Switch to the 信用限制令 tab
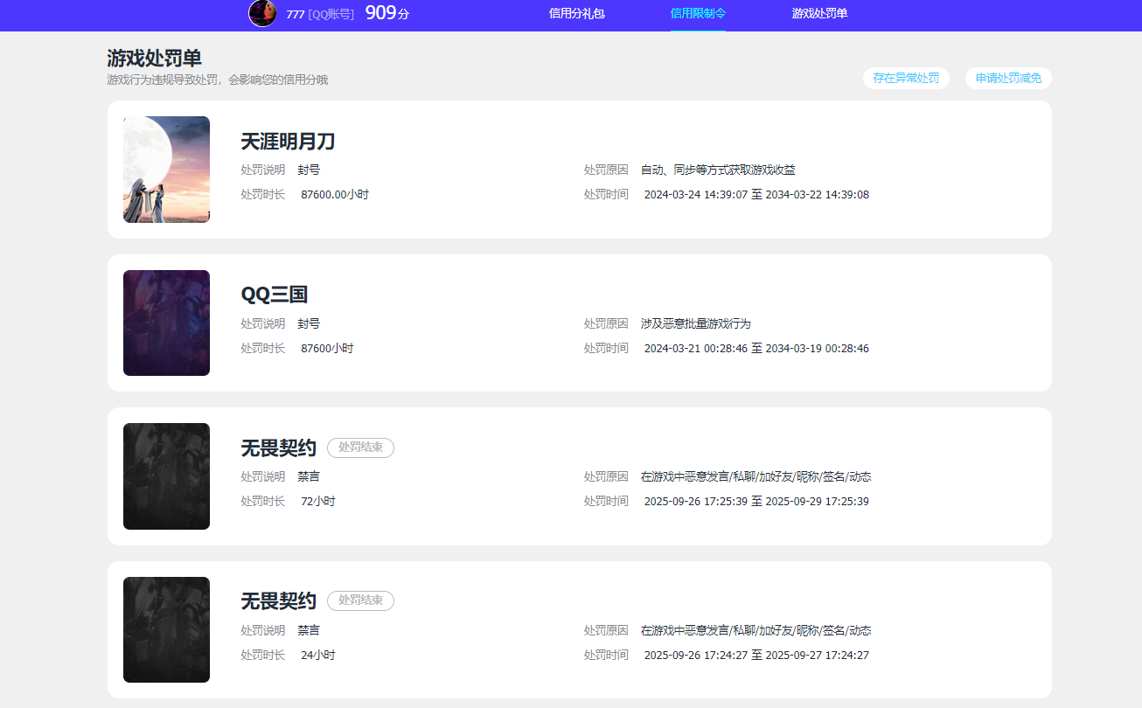 698,14
